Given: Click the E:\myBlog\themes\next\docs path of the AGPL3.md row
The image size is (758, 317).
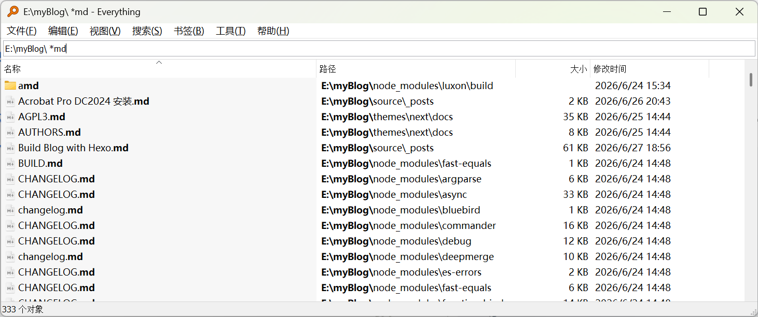Looking at the screenshot, I should [x=387, y=117].
